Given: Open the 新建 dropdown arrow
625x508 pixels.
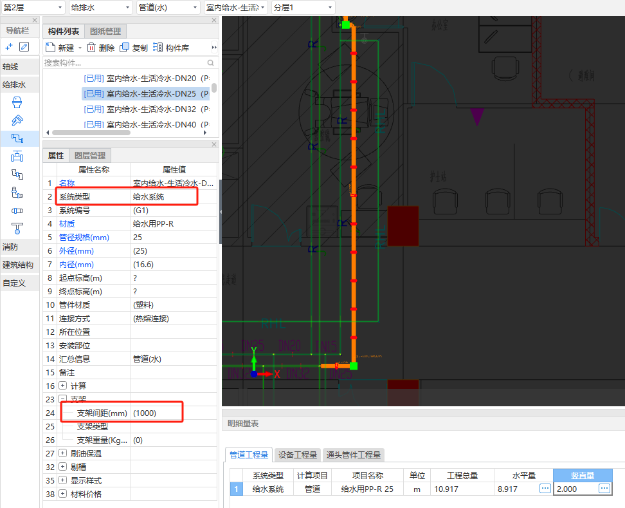Looking at the screenshot, I should point(80,48).
